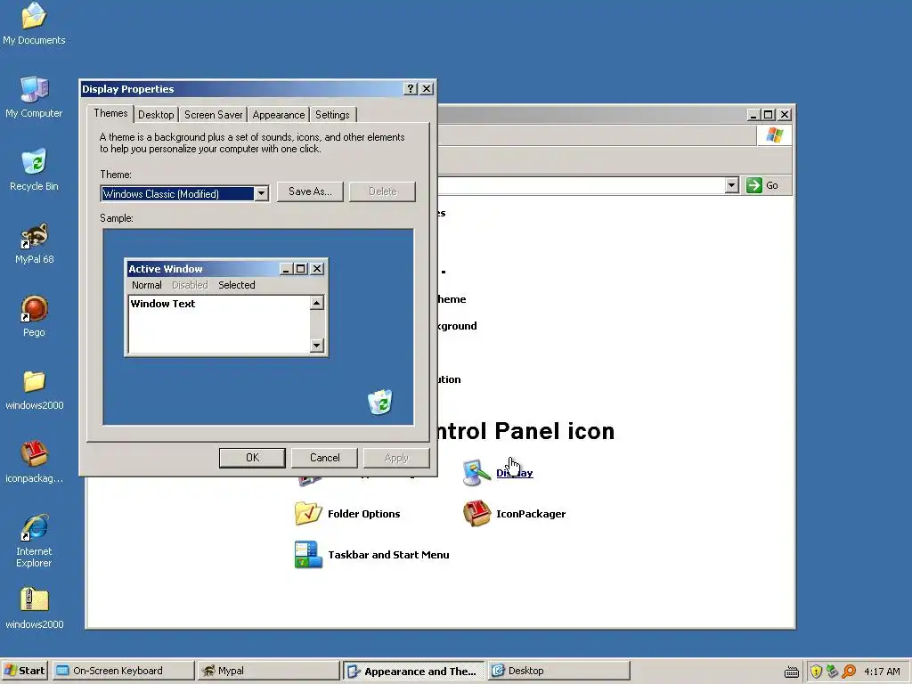Launch Internet Explorer desktop shortcut
The height and width of the screenshot is (684, 912).
[34, 527]
